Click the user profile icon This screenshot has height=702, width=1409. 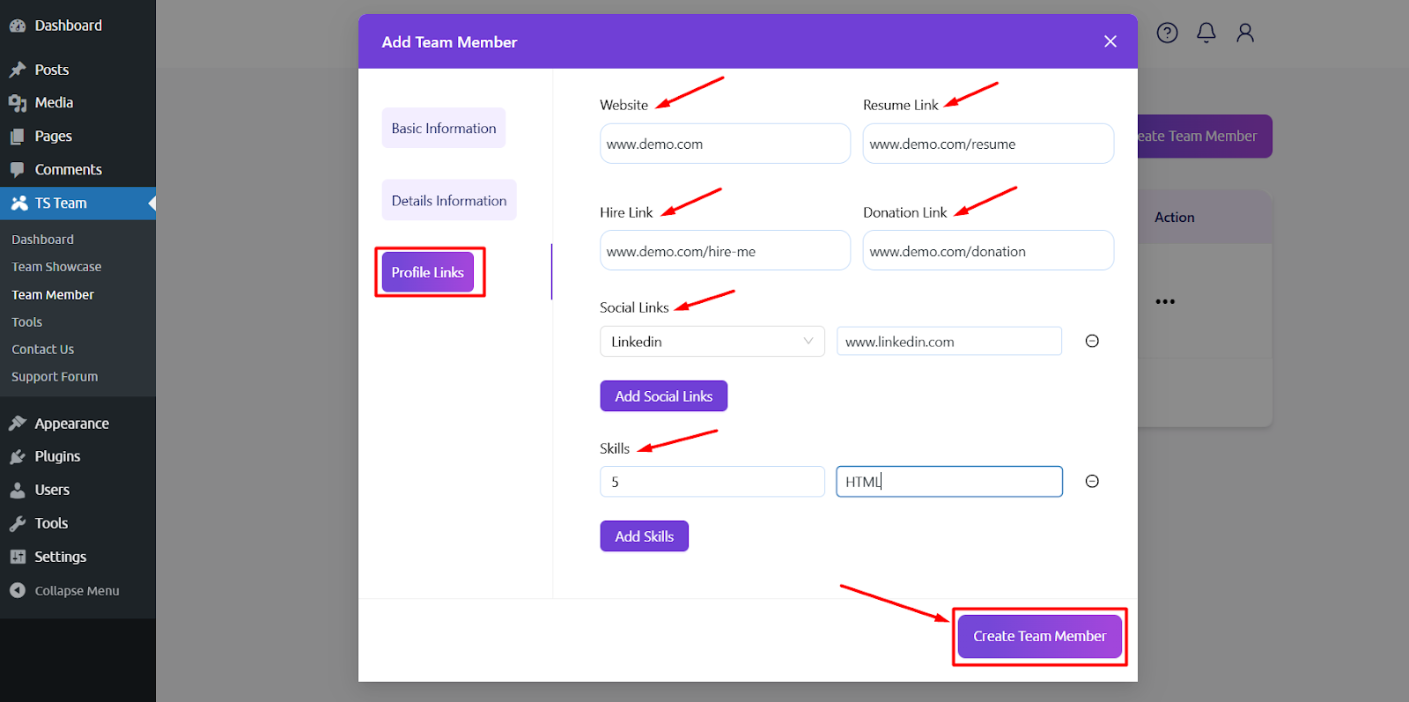click(x=1244, y=33)
